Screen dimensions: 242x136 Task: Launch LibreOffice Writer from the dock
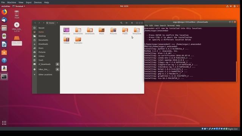coord(4,45)
